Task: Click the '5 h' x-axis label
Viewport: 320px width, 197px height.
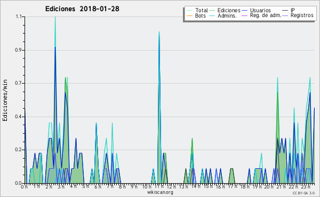Action: 85,186
